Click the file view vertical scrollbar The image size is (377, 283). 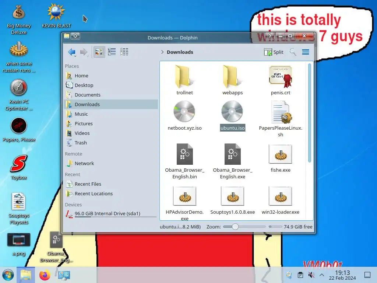point(309,113)
